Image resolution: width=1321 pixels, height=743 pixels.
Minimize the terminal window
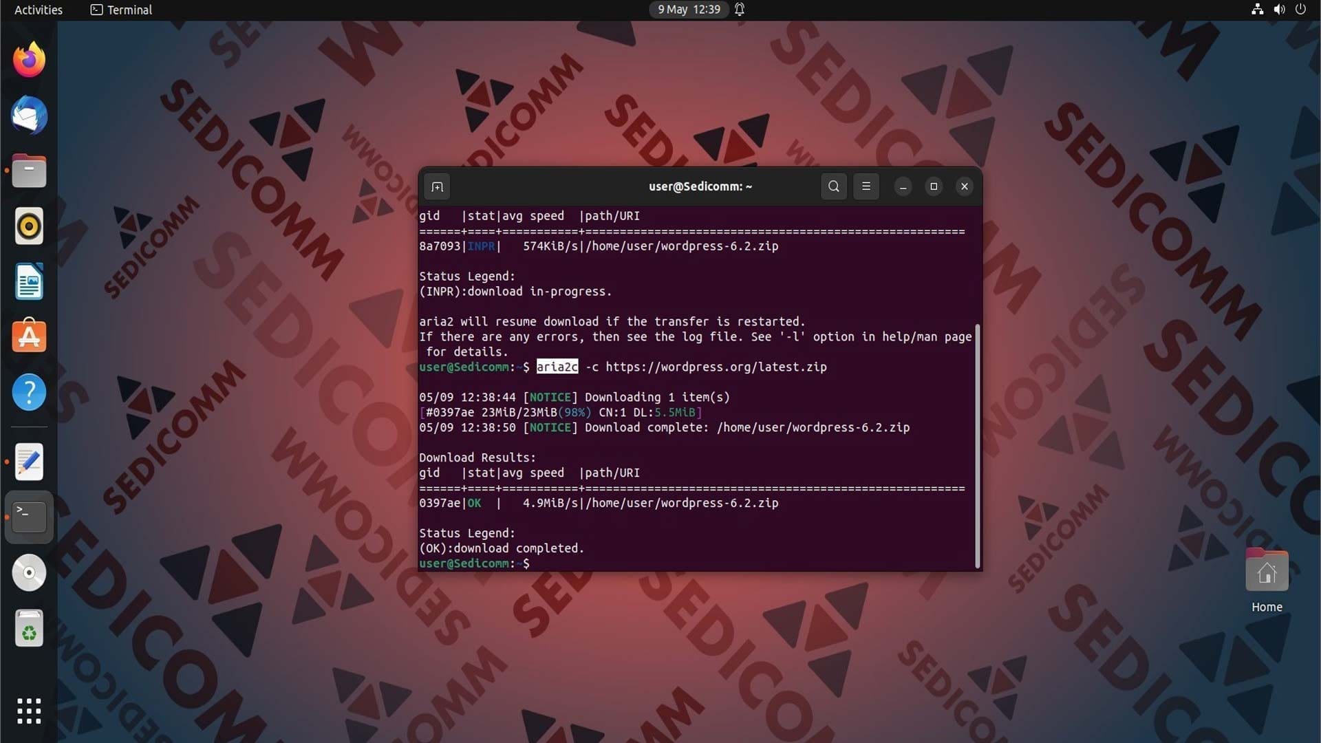point(903,186)
